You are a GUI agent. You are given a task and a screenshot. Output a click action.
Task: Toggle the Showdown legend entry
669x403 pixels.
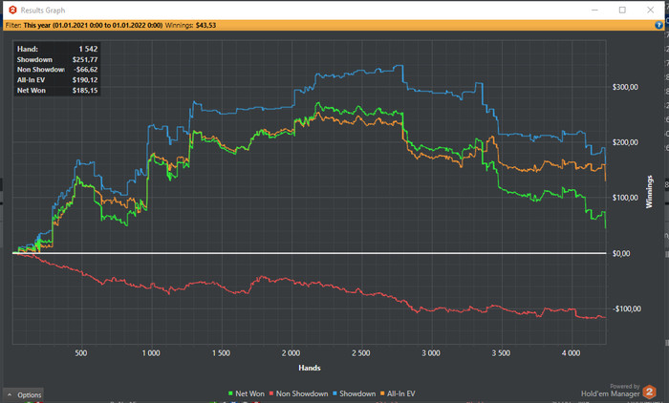tap(354, 393)
